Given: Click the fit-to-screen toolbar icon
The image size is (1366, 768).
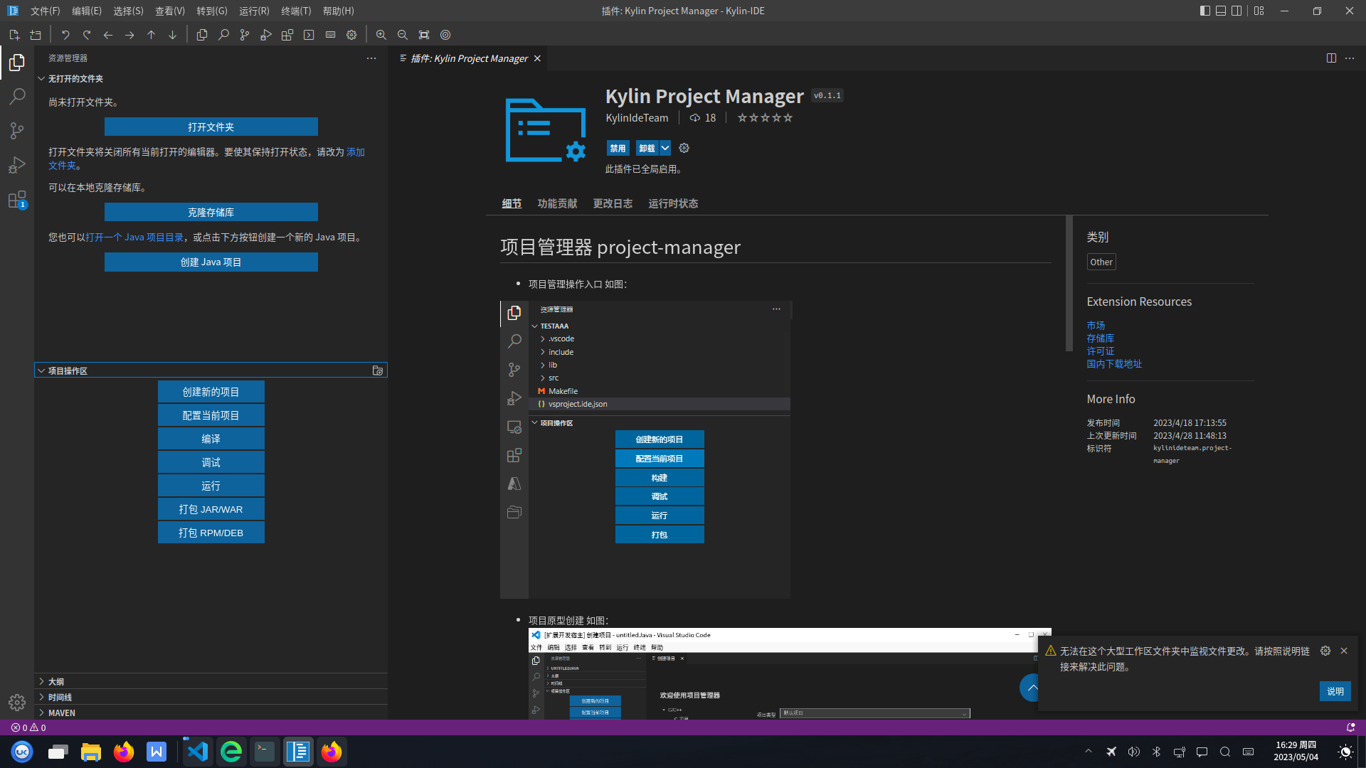Looking at the screenshot, I should pyautogui.click(x=424, y=35).
